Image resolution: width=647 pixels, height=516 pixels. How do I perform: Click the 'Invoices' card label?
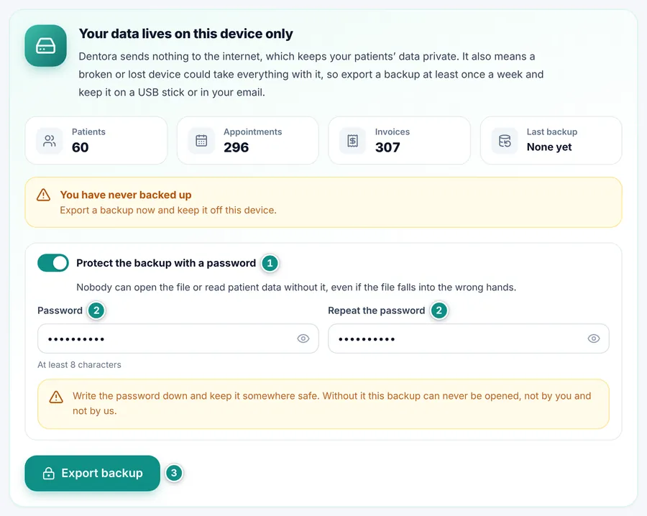click(393, 132)
